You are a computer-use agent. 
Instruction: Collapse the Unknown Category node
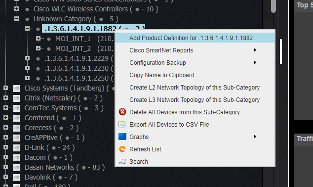click(x=17, y=19)
